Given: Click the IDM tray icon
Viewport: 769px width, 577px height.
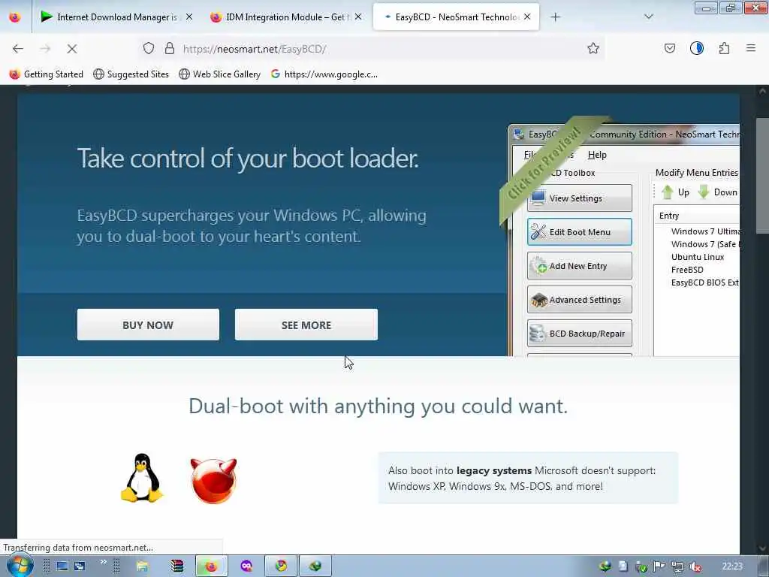Looking at the screenshot, I should pos(605,566).
